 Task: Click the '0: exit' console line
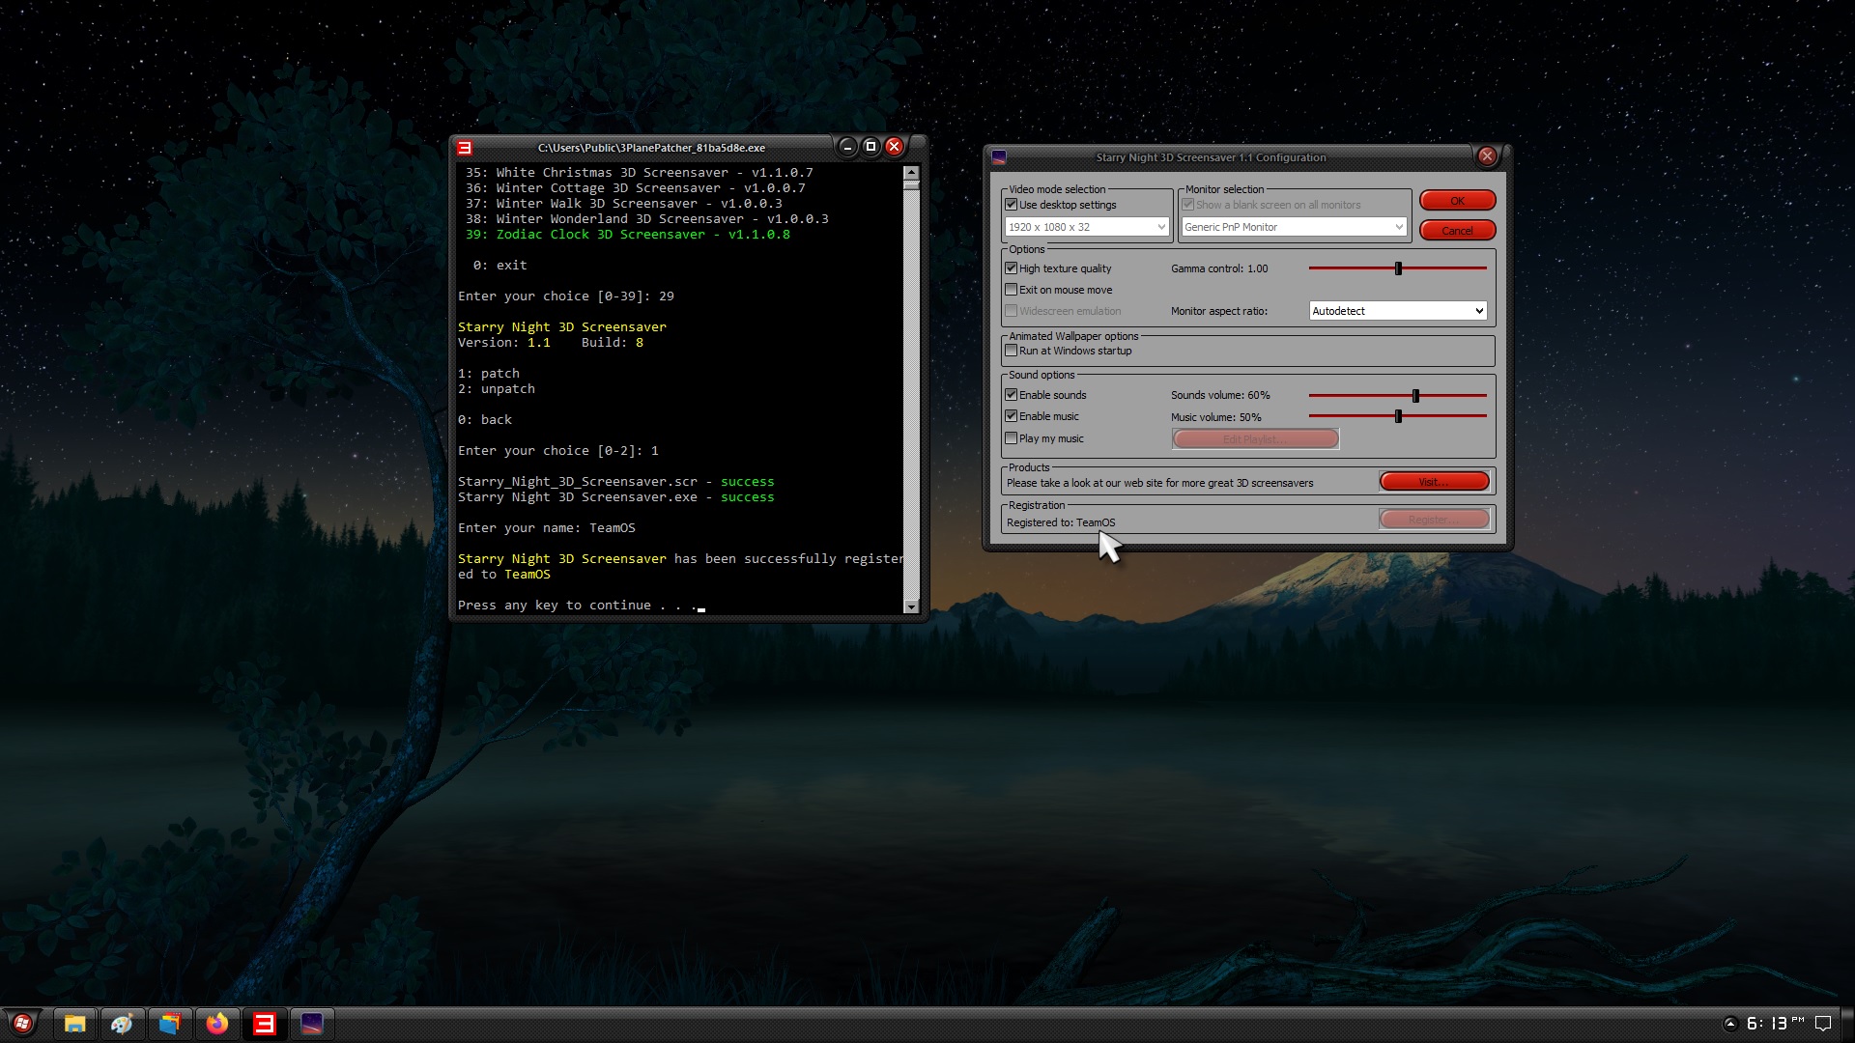pos(499,266)
